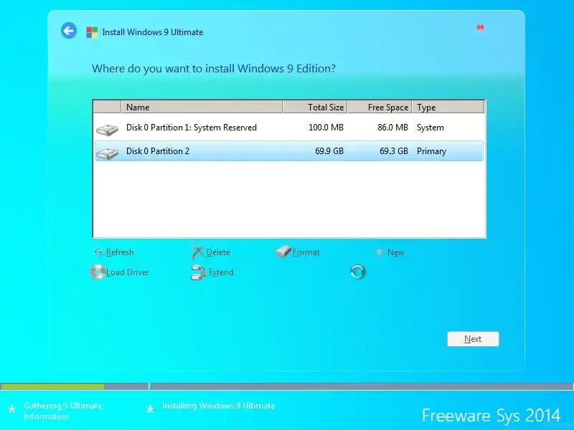574x430 pixels.
Task: Click the 100.0 MB total size cell
Action: click(326, 128)
